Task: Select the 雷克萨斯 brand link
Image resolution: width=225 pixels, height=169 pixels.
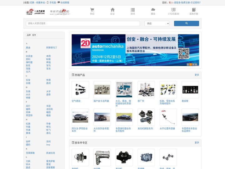Action: pos(51,161)
